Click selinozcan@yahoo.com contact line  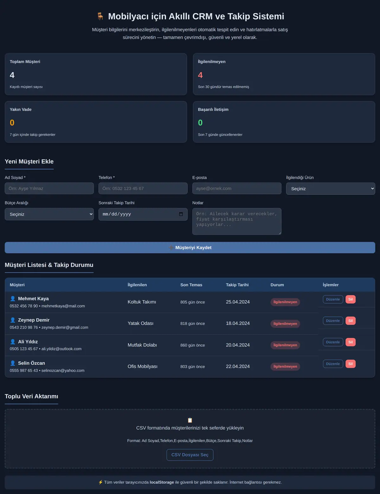(47, 370)
